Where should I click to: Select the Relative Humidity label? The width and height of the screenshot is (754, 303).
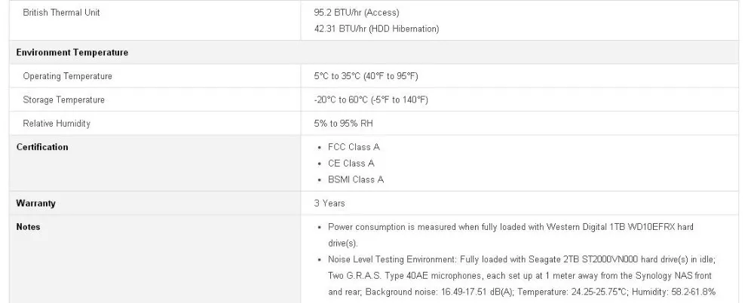tap(57, 123)
